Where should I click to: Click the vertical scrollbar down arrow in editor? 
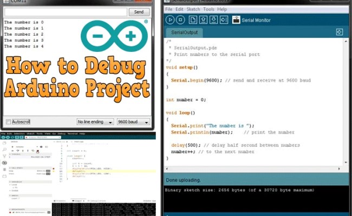346,163
